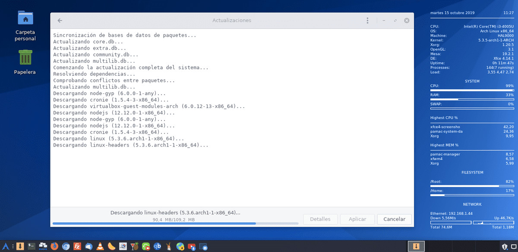Launch VLC media player from the taskbar
Image resolution: width=518 pixels, height=252 pixels.
pyautogui.click(x=100, y=246)
